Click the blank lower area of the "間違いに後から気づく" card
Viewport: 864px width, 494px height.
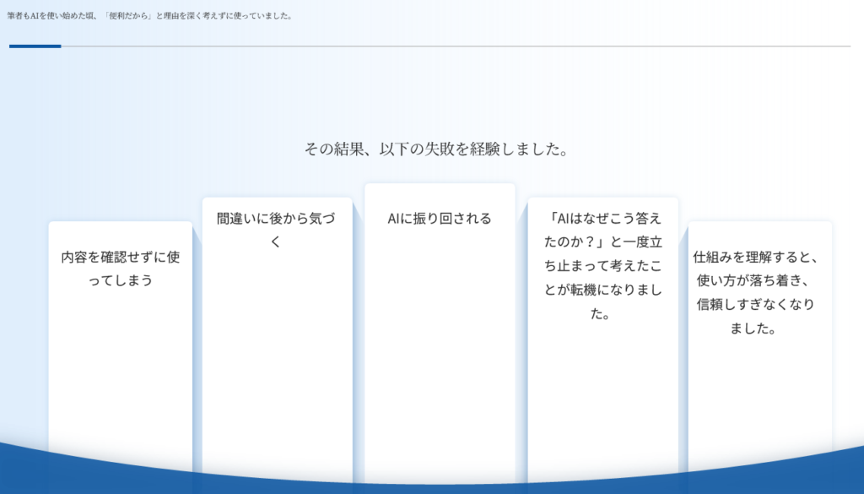click(276, 363)
